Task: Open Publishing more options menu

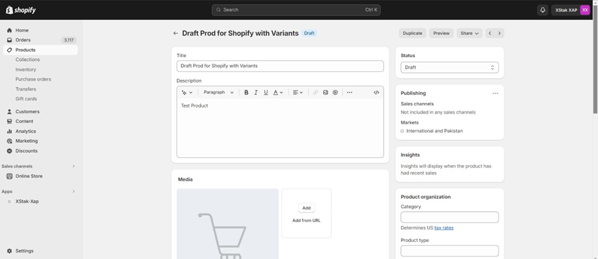Action: (x=495, y=93)
